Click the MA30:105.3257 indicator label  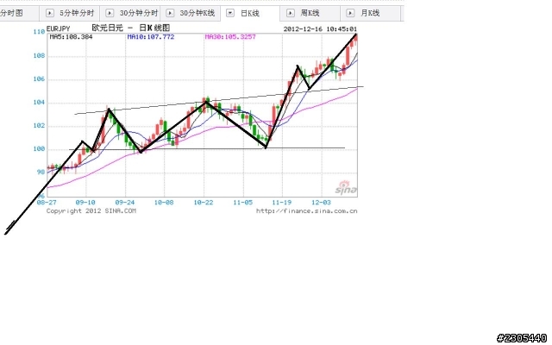coord(230,36)
